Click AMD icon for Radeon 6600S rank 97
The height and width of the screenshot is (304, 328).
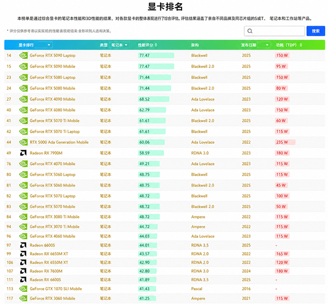click(23, 245)
